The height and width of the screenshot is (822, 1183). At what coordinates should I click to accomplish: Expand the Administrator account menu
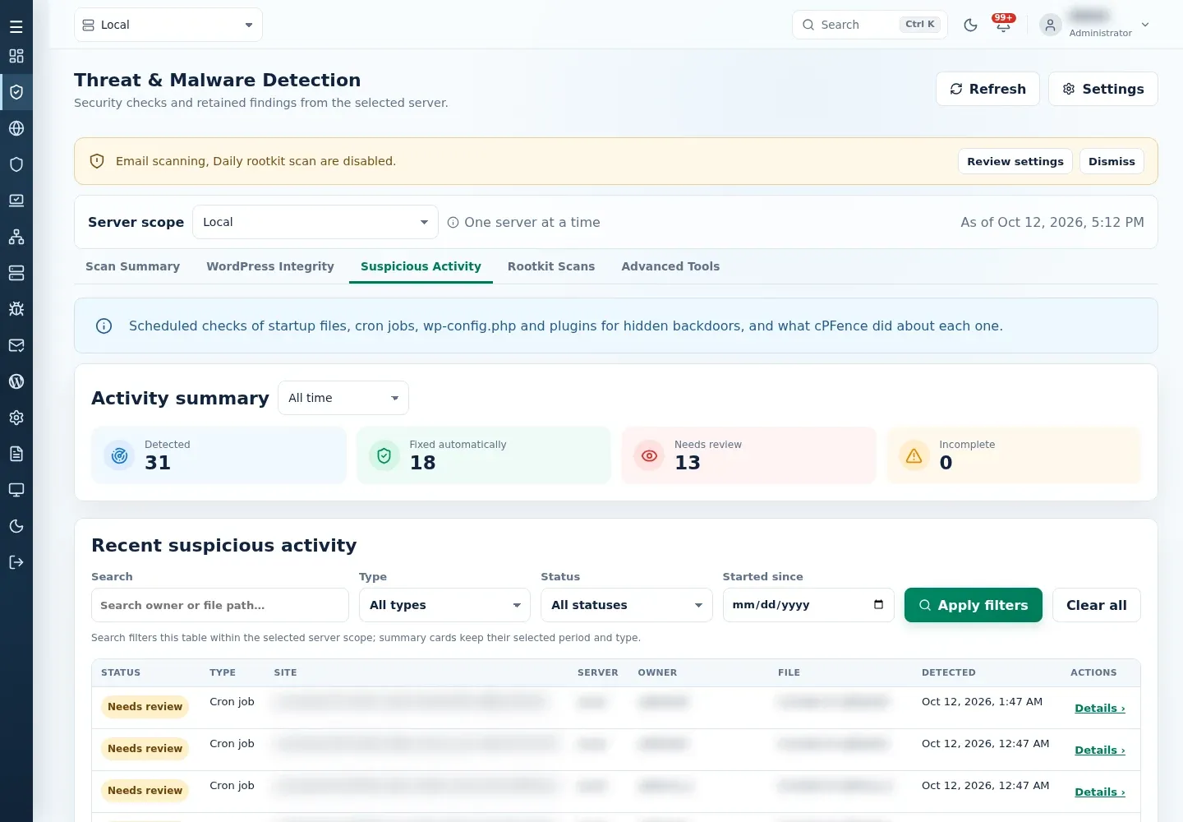(x=1095, y=25)
